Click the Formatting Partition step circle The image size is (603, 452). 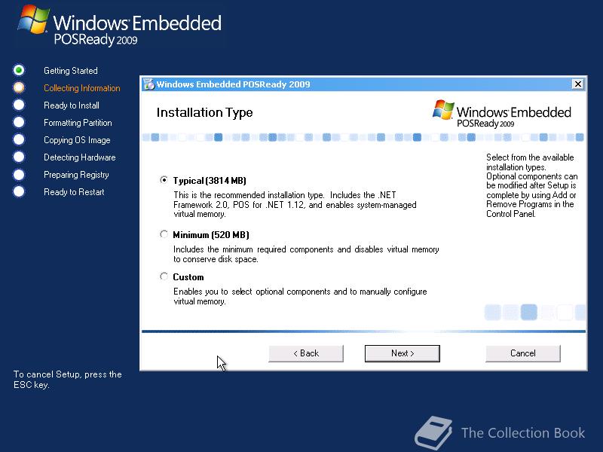click(x=18, y=122)
